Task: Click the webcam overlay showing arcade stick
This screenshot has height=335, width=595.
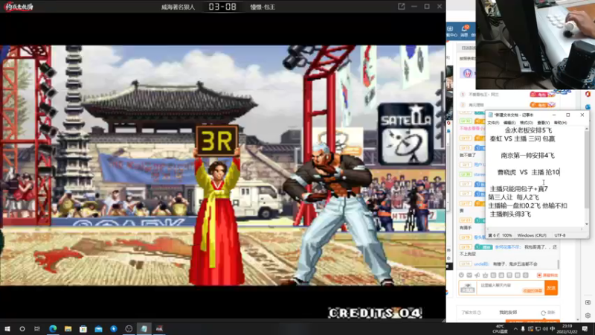Action: pos(535,45)
